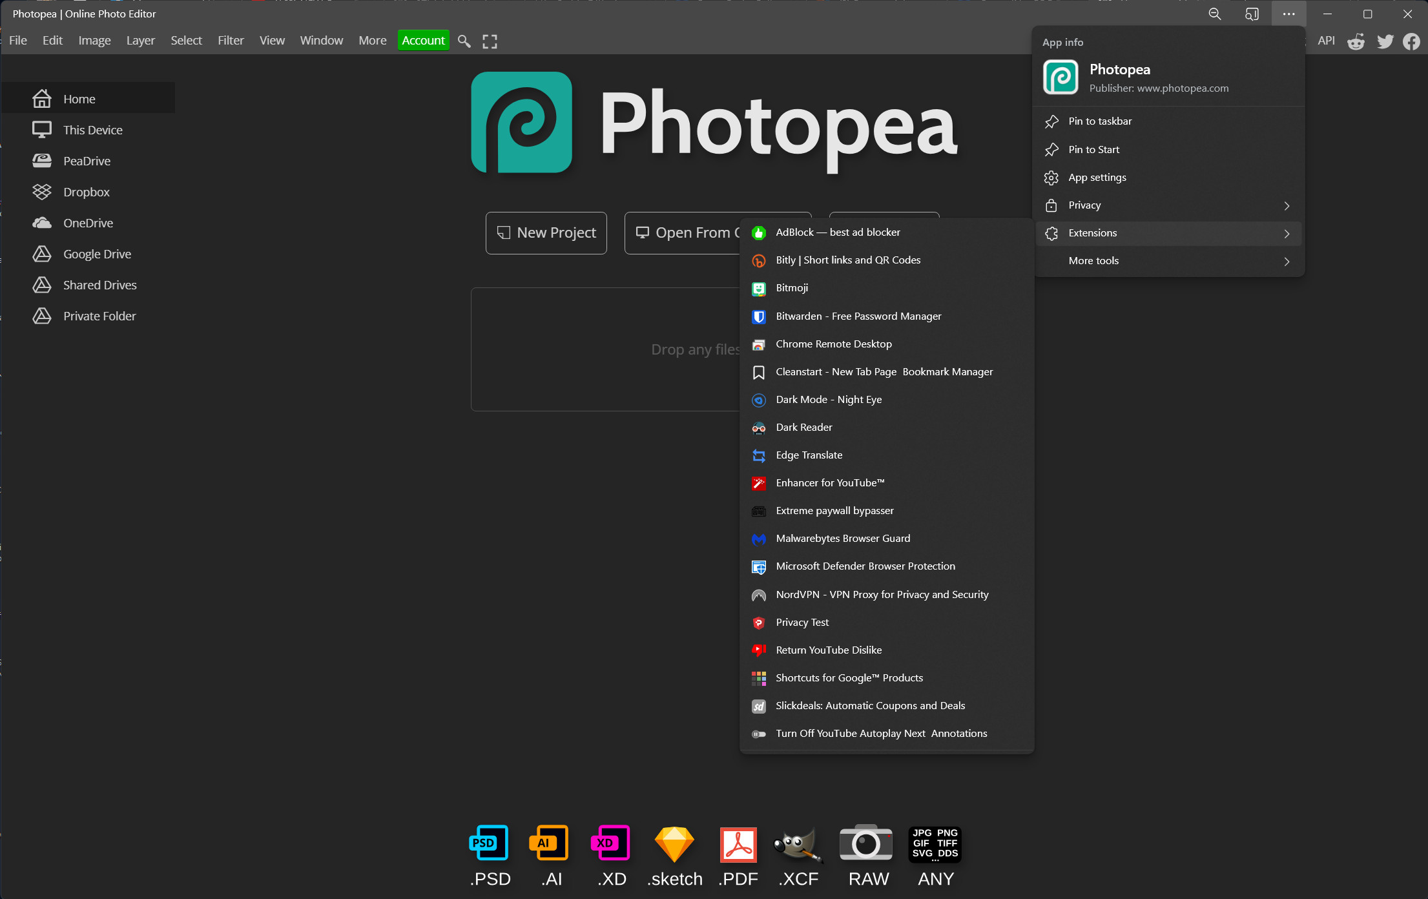The image size is (1428, 899).
Task: Open the green Account button
Action: pyautogui.click(x=423, y=40)
